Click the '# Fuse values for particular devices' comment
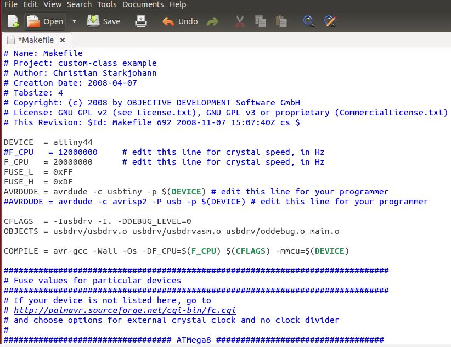 click(93, 281)
